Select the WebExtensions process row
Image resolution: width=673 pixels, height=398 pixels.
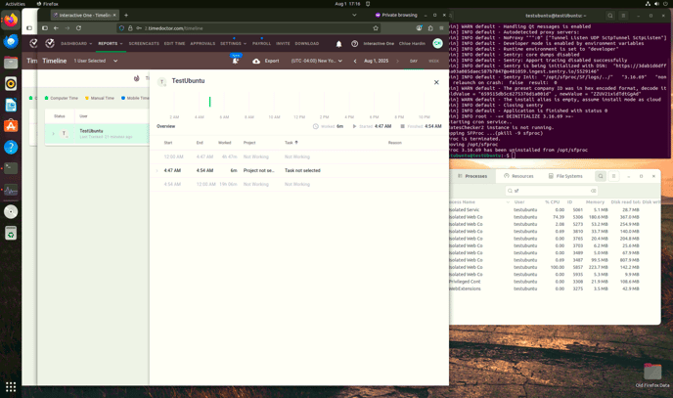[x=554, y=288]
